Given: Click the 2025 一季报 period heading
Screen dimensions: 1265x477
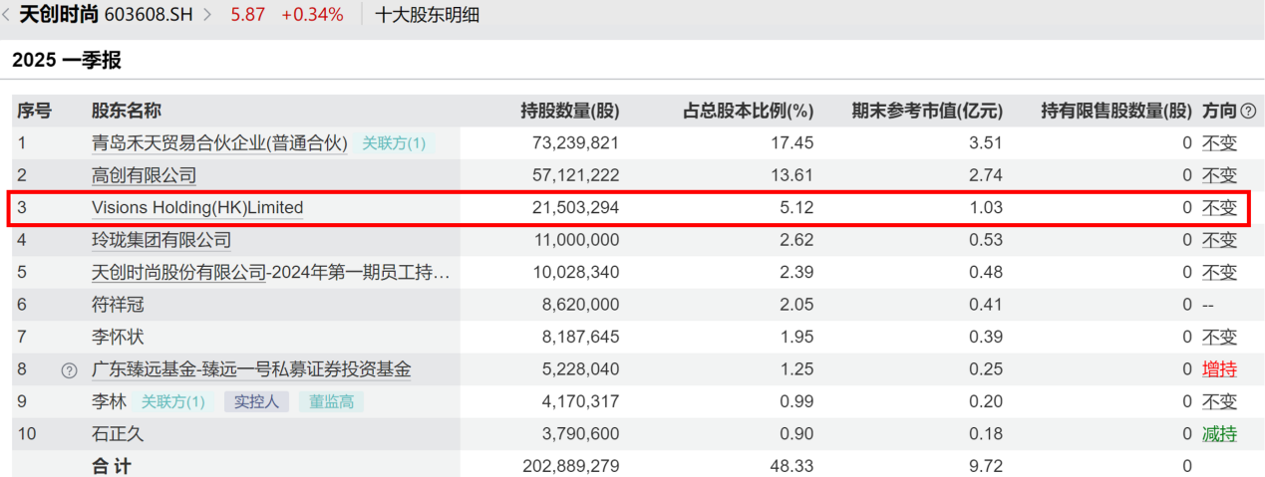Looking at the screenshot, I should pos(67,60).
